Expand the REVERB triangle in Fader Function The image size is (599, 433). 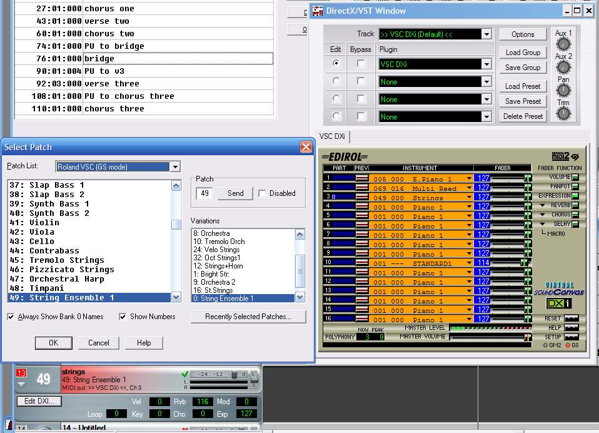(542, 205)
